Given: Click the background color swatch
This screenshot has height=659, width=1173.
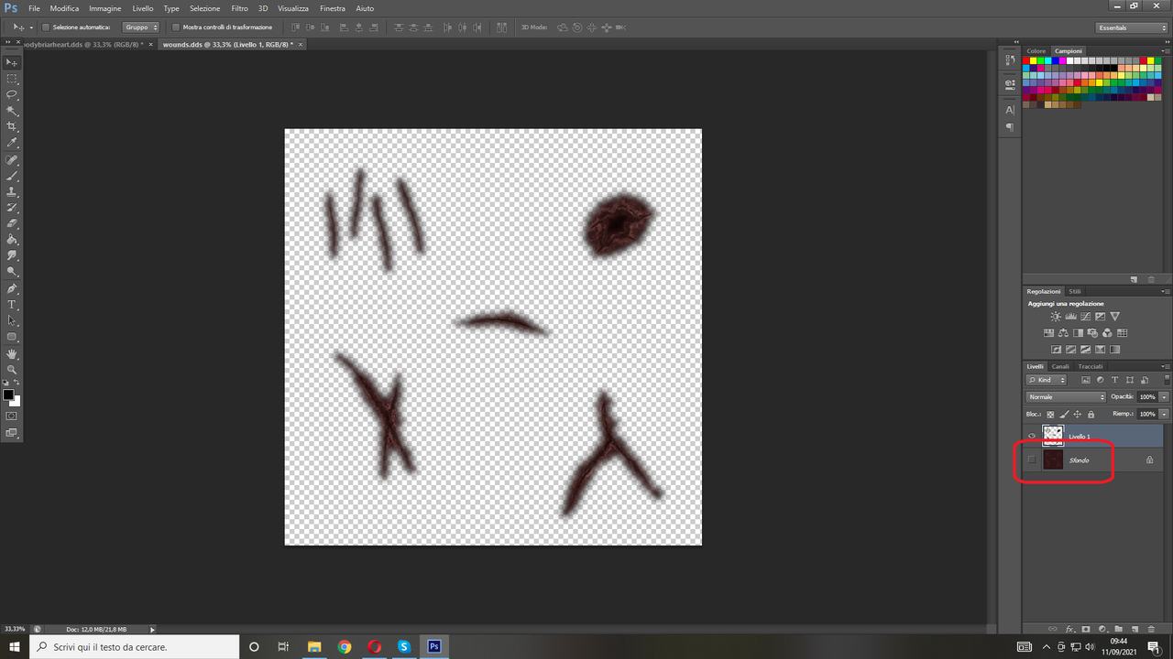Looking at the screenshot, I should click(x=16, y=401).
